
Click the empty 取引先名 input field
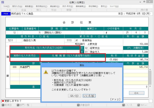click(x=38, y=52)
